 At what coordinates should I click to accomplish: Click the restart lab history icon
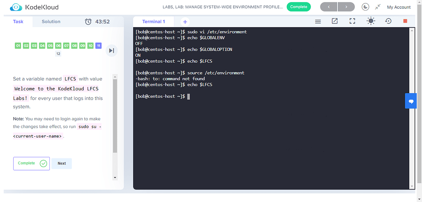tap(388, 21)
